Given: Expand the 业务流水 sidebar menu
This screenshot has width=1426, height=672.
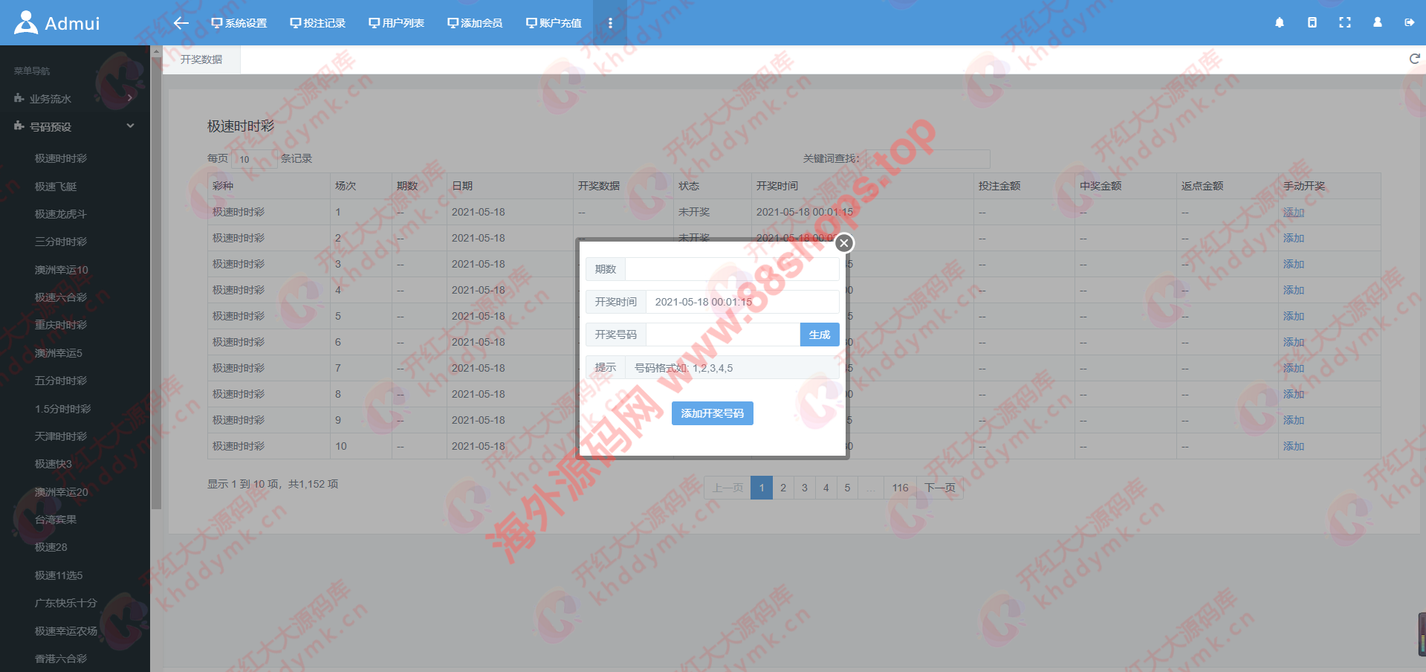Looking at the screenshot, I should 74,99.
